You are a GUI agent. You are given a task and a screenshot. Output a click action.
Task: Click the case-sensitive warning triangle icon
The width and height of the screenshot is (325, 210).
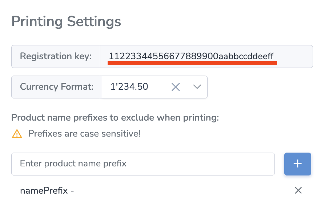pyautogui.click(x=17, y=134)
